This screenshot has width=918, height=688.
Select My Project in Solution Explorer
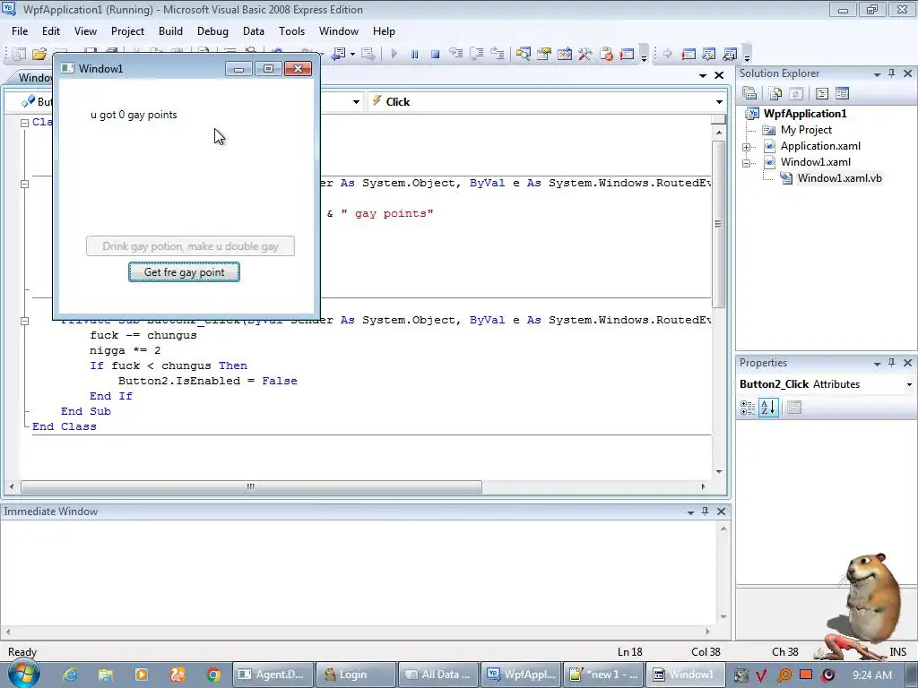pyautogui.click(x=806, y=130)
